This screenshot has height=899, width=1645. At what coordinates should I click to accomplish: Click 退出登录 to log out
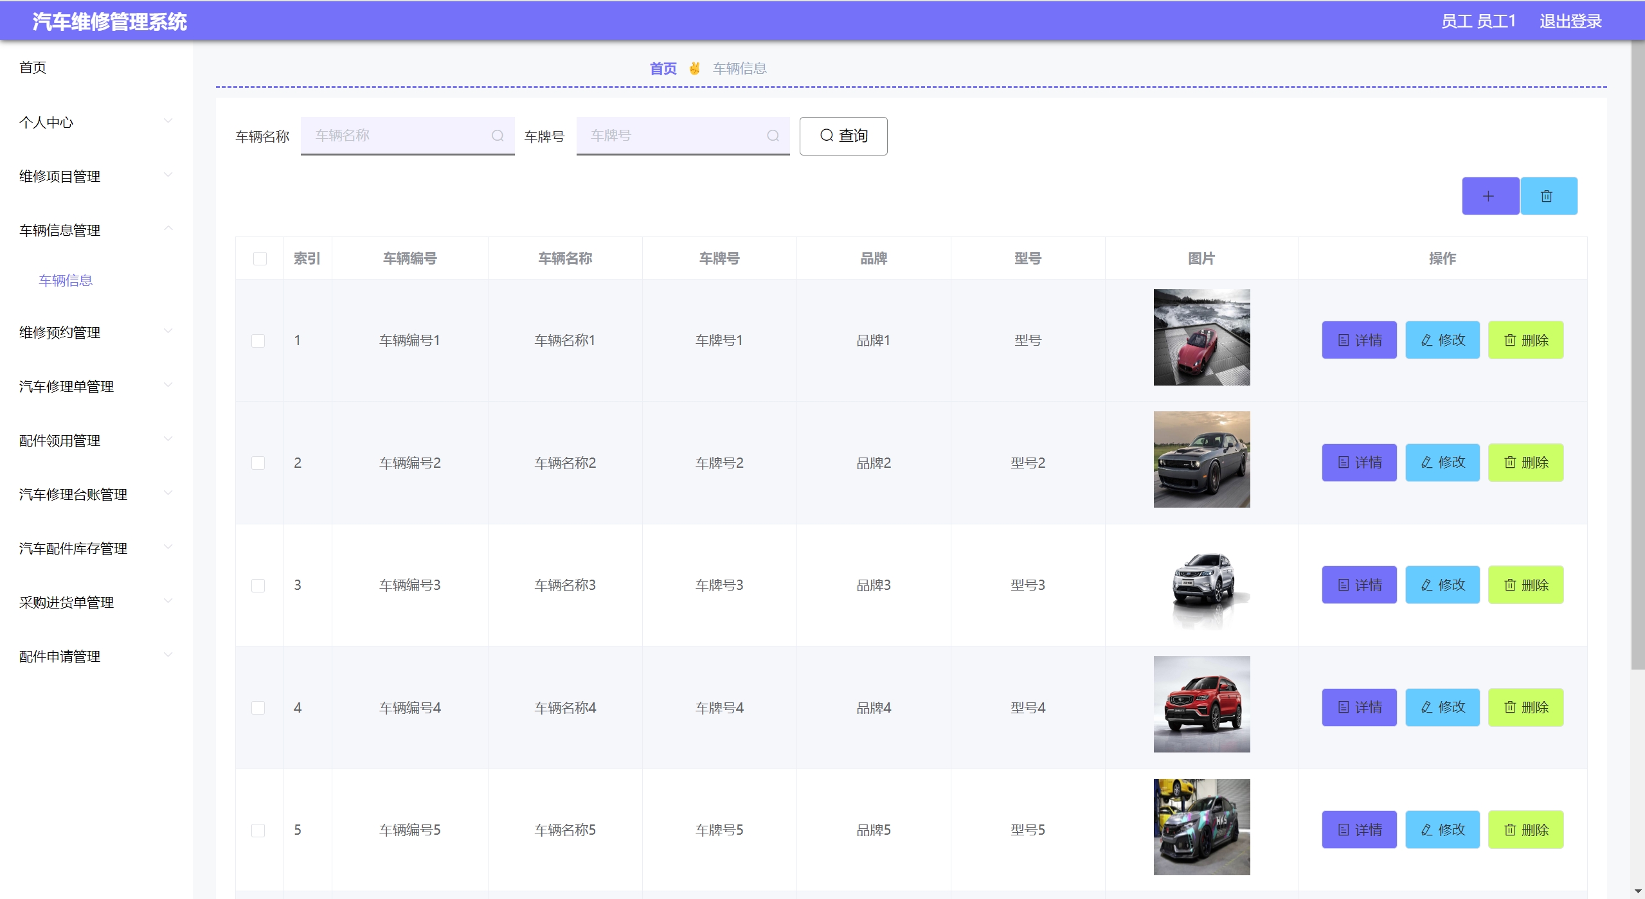tap(1570, 21)
